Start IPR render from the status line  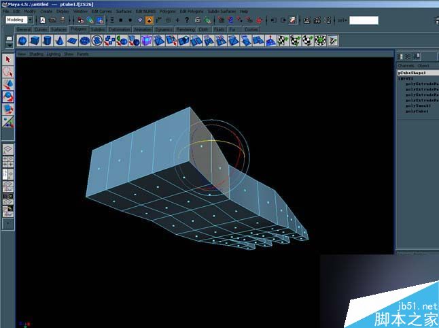317,20
